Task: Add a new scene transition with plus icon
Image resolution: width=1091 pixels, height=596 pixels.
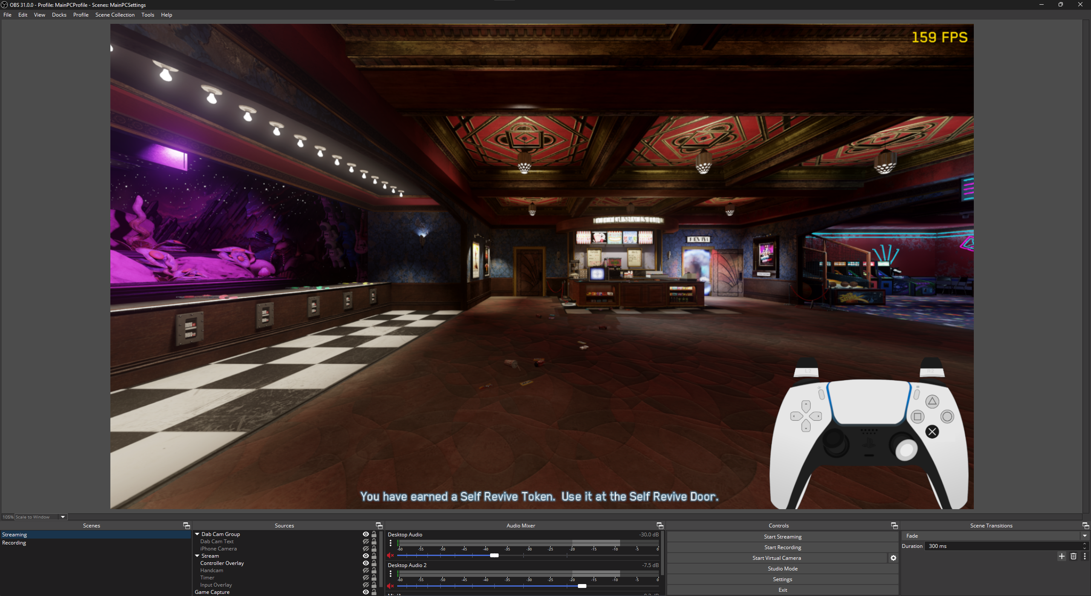Action: (1062, 556)
